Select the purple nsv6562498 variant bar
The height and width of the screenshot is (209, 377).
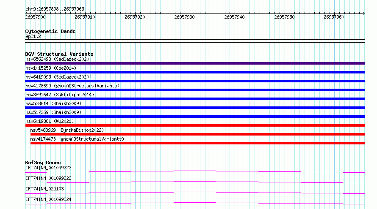coord(195,63)
